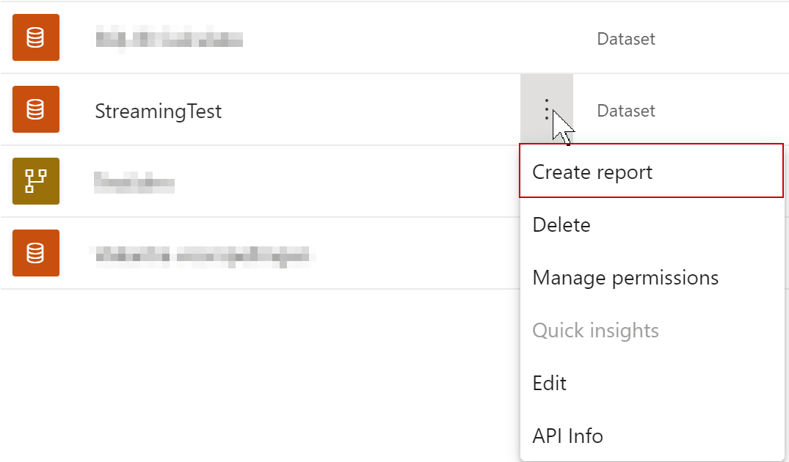Viewport: 789px width, 462px height.
Task: Select the Dataset type label on the top row
Action: (625, 38)
